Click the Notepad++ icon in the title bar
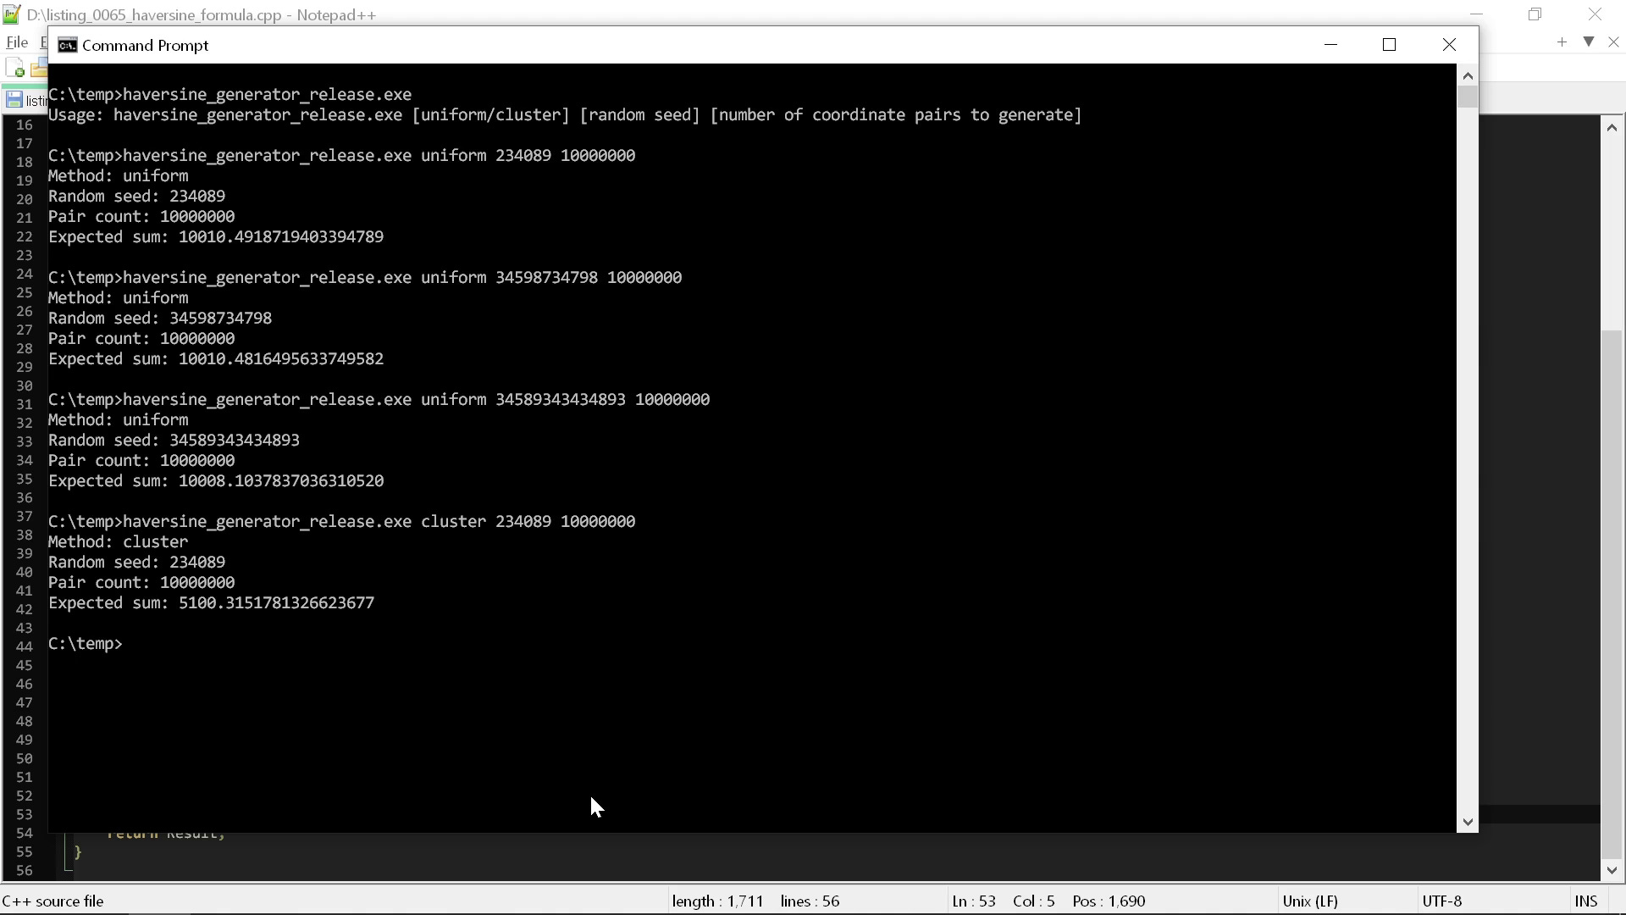 11,14
